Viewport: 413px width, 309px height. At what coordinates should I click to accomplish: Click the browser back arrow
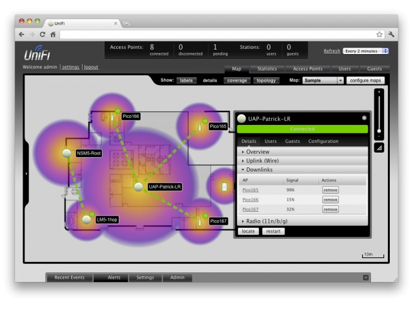tap(22, 34)
